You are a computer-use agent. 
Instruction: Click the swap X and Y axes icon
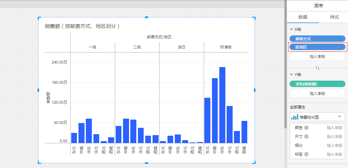click(317, 68)
